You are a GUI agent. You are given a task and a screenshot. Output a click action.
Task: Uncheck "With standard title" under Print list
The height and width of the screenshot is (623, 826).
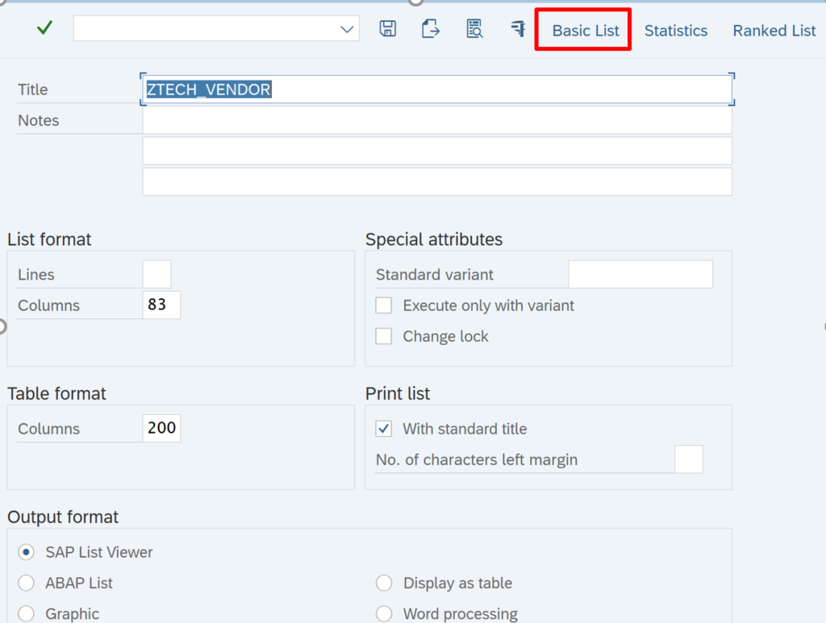pyautogui.click(x=383, y=430)
